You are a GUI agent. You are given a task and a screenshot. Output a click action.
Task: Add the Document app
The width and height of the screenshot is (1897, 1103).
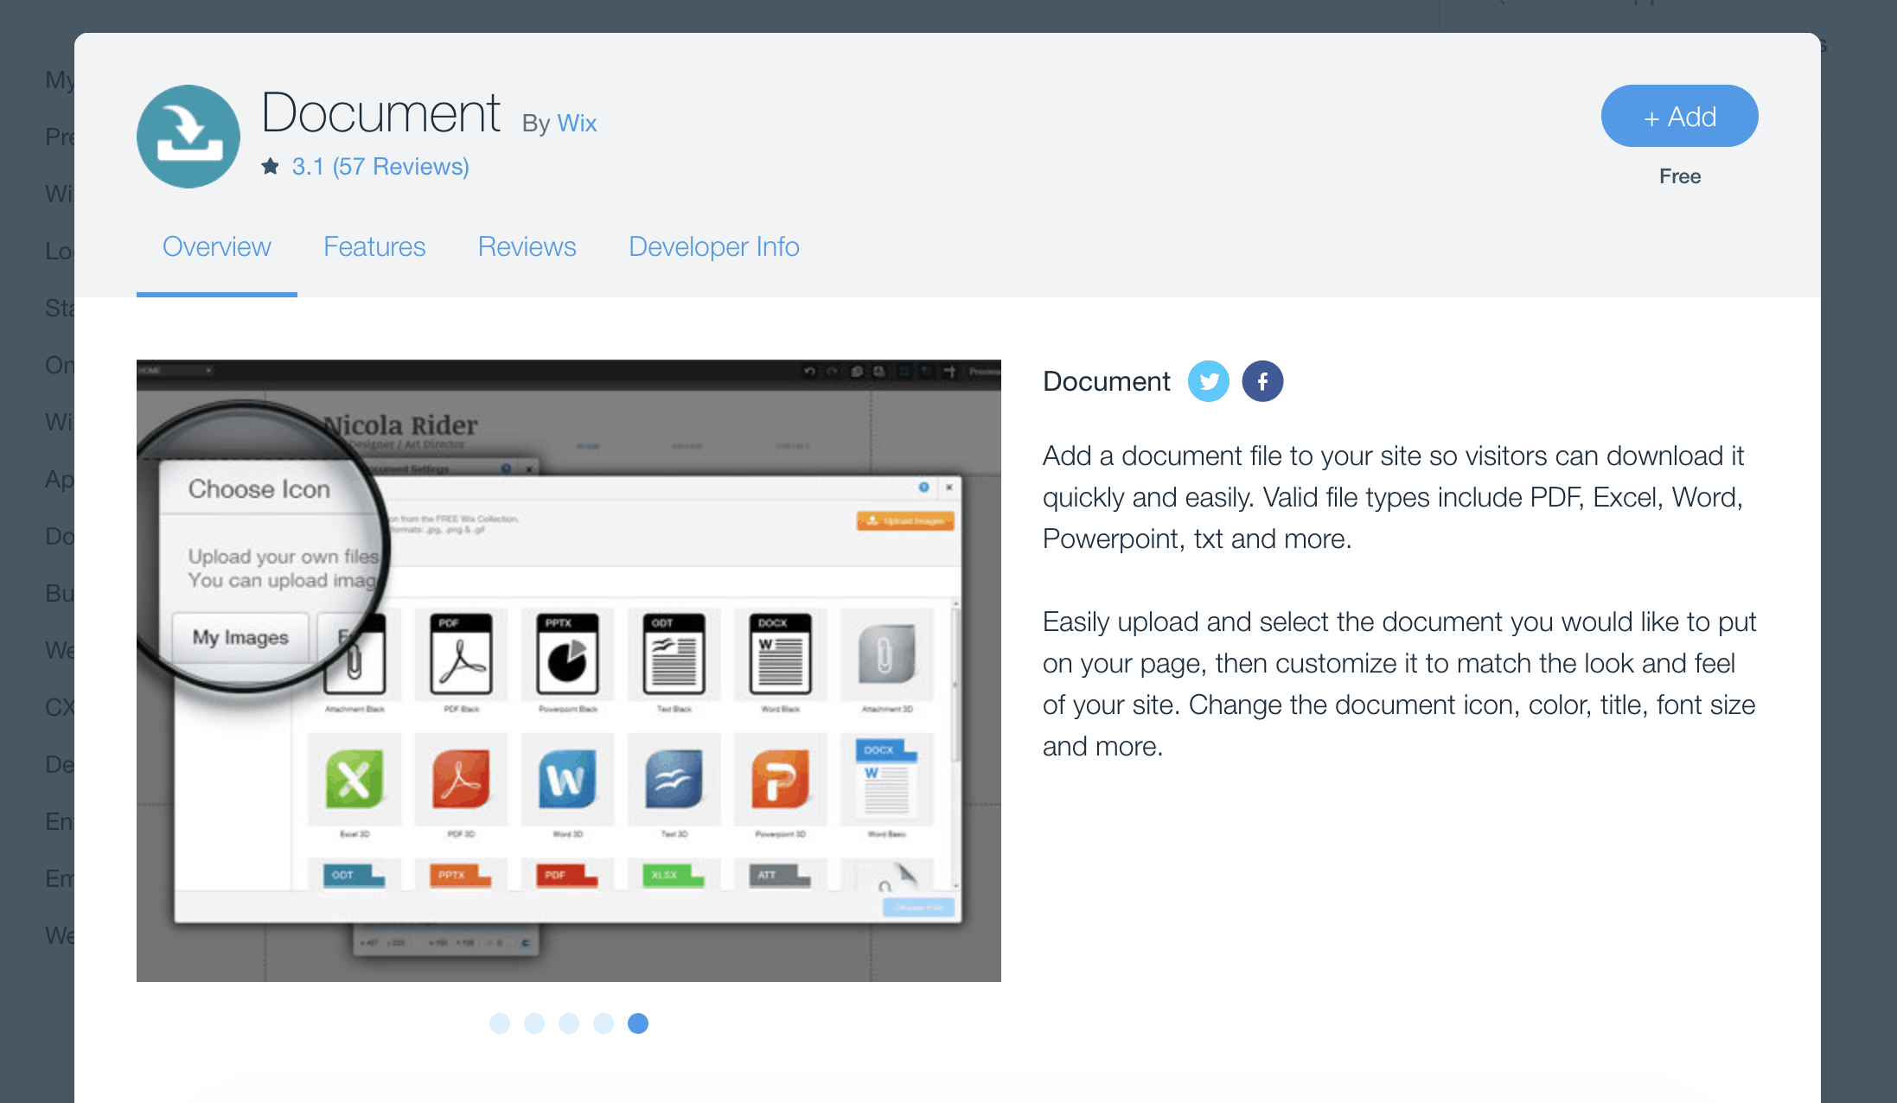(1679, 116)
